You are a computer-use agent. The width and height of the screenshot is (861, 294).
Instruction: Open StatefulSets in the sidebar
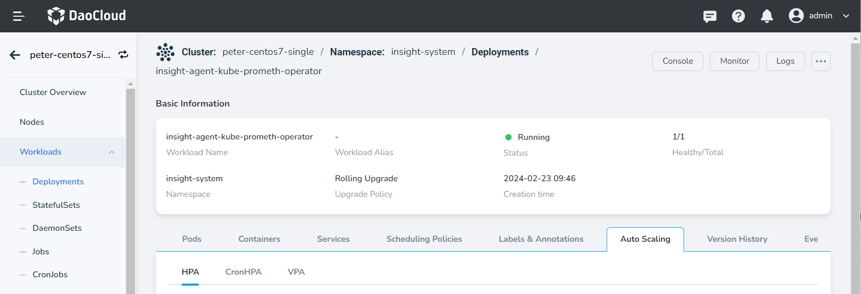56,205
